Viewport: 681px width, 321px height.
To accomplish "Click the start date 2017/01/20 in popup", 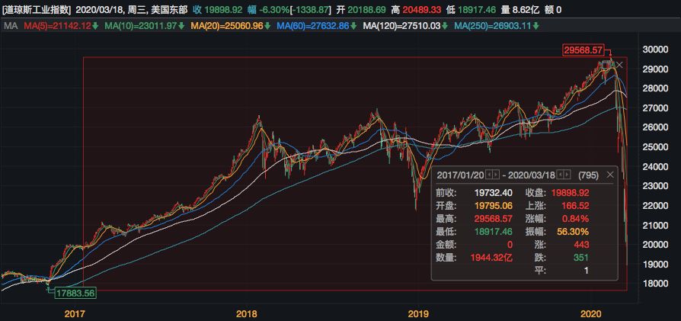I will click(x=460, y=175).
